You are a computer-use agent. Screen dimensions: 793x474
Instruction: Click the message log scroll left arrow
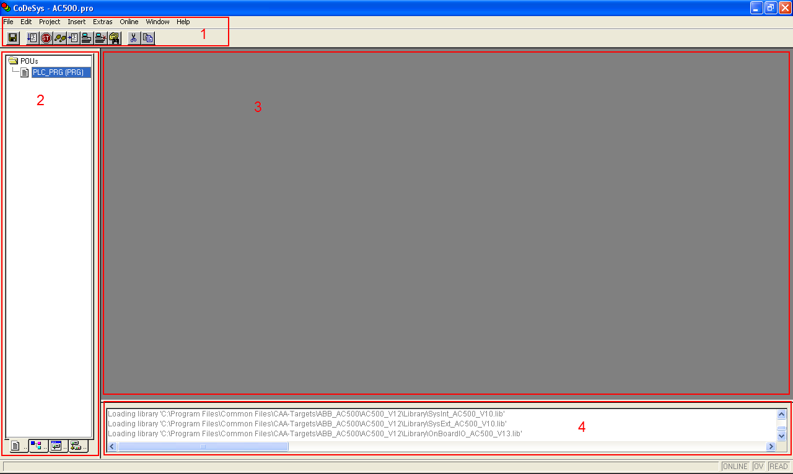113,446
